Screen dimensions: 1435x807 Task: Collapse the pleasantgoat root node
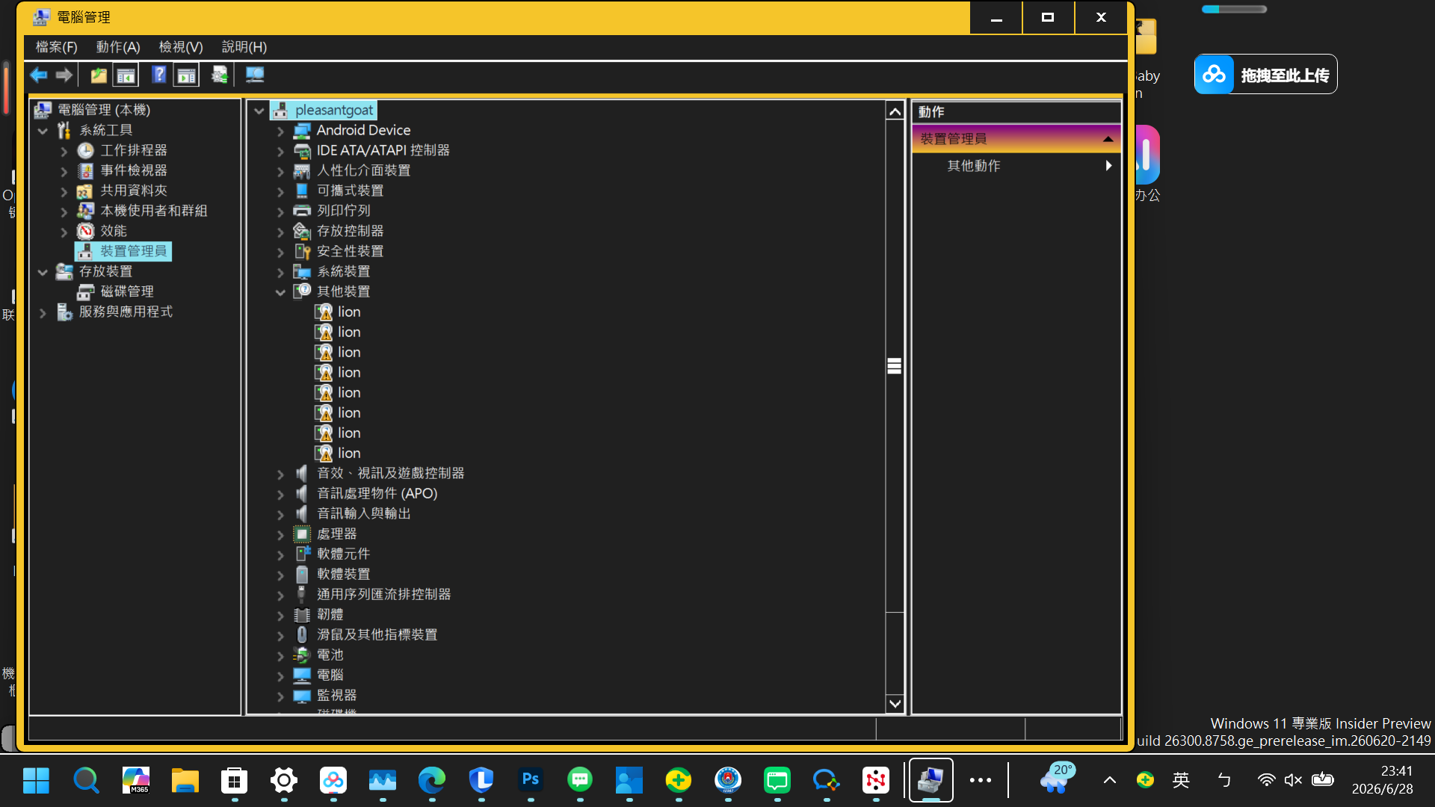point(259,111)
